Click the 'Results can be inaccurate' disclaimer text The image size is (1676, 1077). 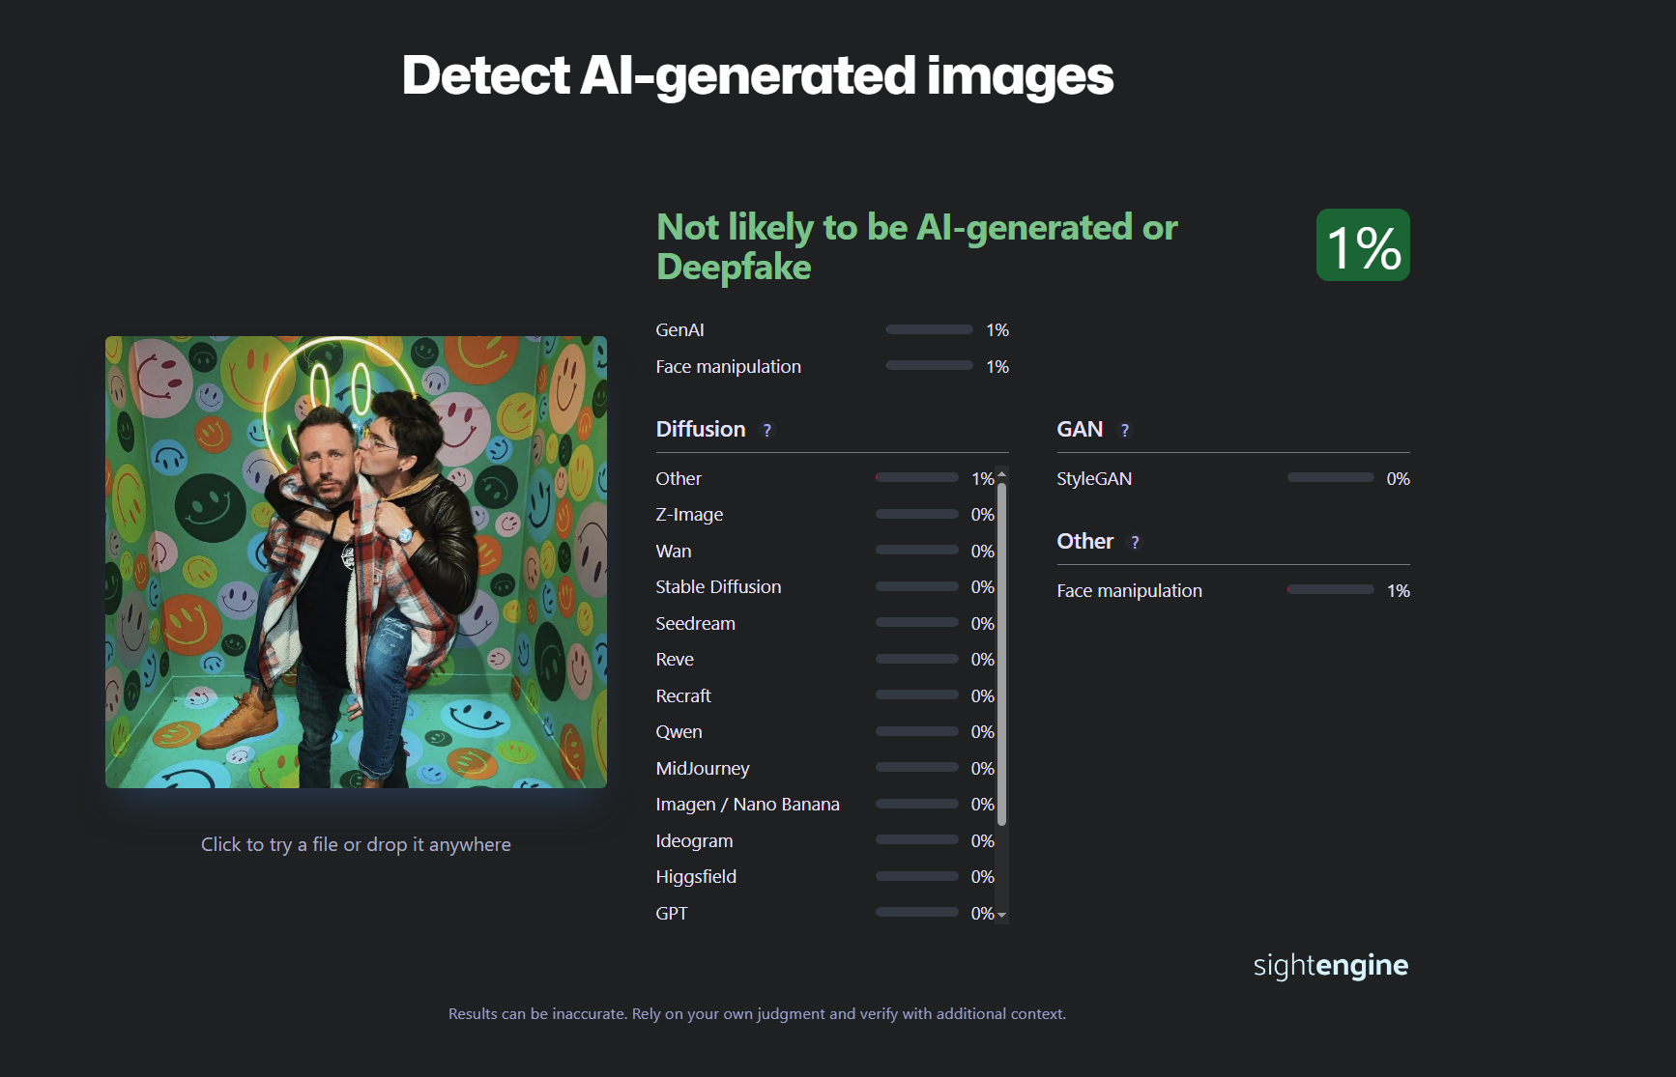click(757, 1014)
